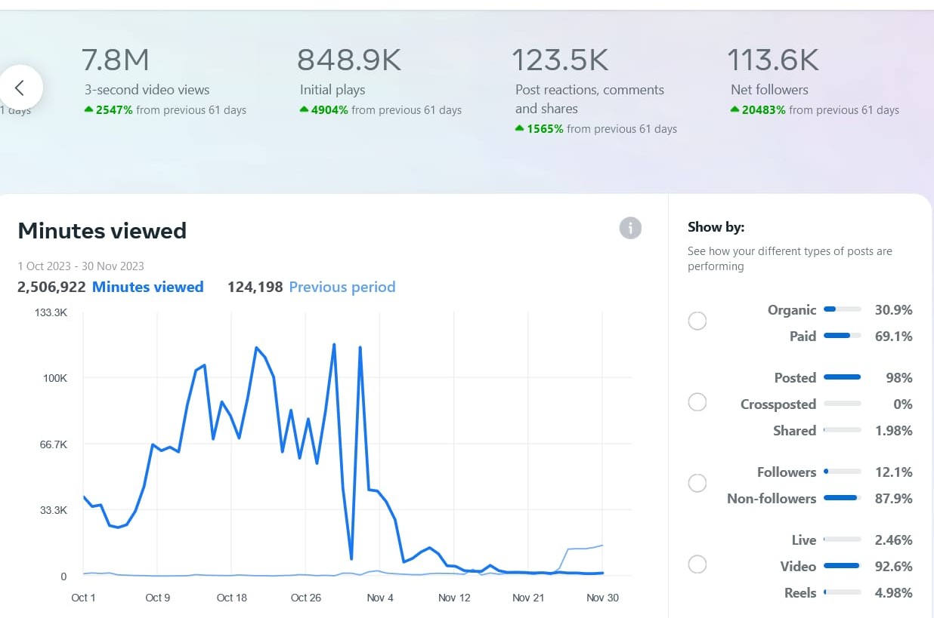
Task: Click the Minutes viewed chart heading
Action: click(x=102, y=231)
